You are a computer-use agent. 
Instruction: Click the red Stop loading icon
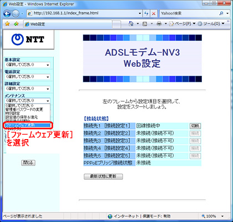click(154, 13)
